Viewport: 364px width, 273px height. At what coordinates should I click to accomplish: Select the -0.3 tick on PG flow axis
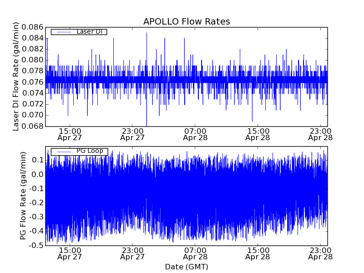tap(36, 217)
